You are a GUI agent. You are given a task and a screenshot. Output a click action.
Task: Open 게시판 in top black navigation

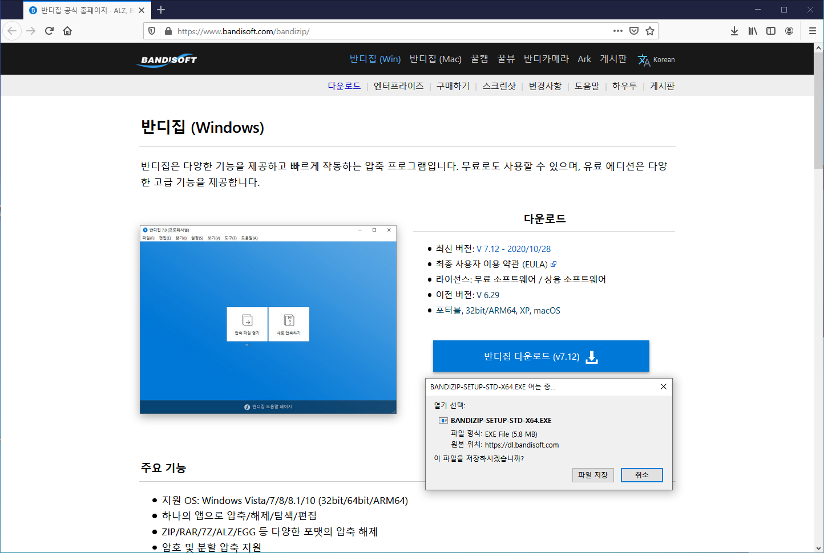pos(613,59)
